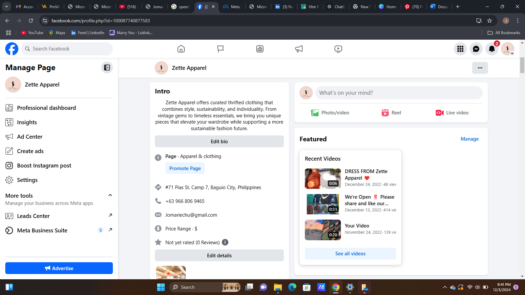
Task: Click See all videos button
Action: pyautogui.click(x=350, y=254)
